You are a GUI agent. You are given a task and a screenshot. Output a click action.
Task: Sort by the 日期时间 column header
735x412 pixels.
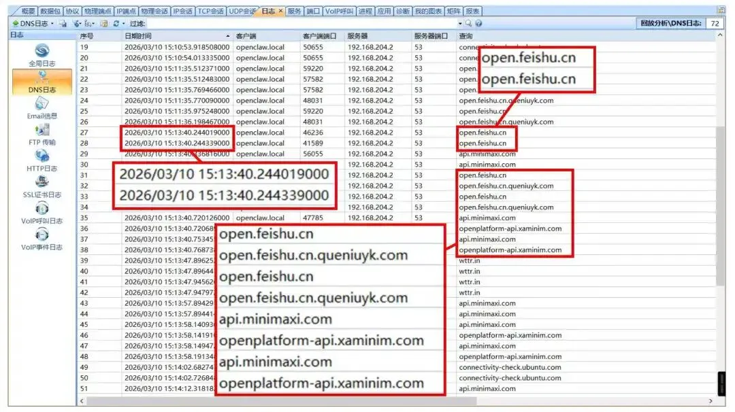coord(177,36)
